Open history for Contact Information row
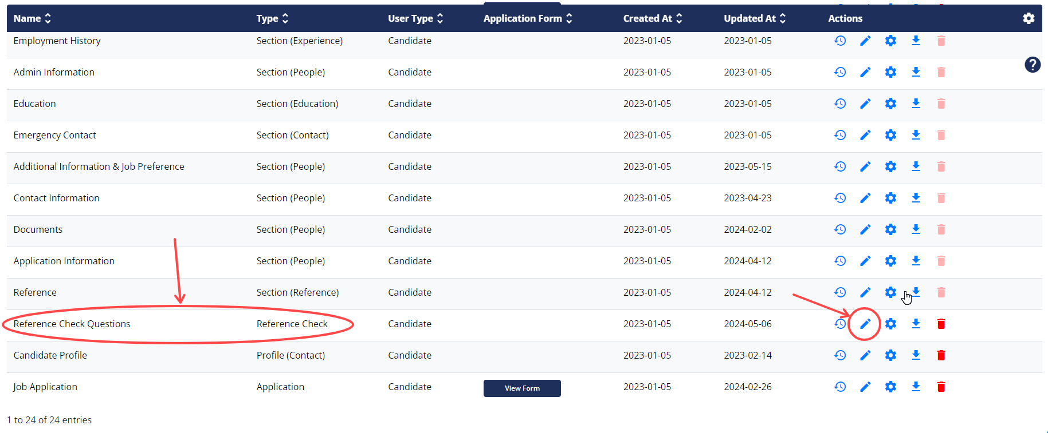The height and width of the screenshot is (433, 1048). (x=840, y=198)
